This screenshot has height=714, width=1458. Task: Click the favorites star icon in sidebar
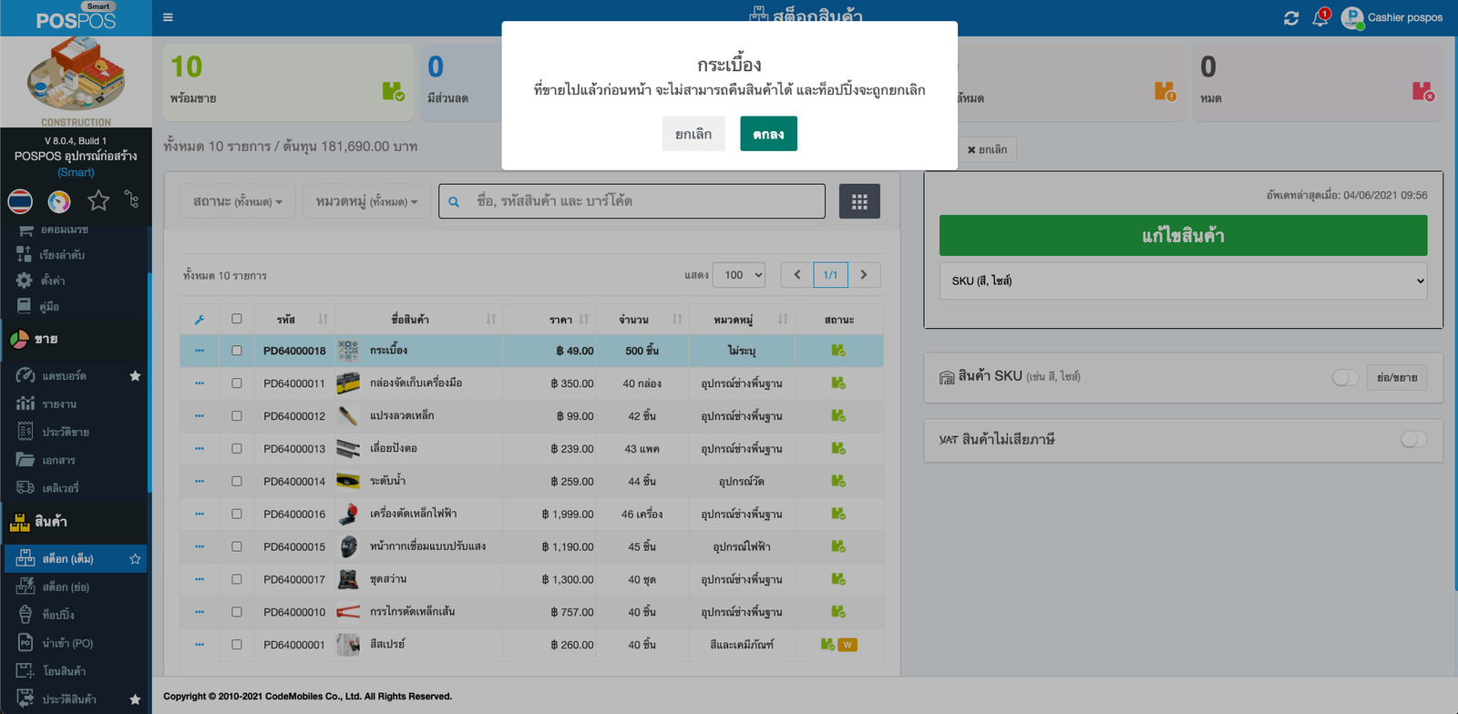click(98, 200)
